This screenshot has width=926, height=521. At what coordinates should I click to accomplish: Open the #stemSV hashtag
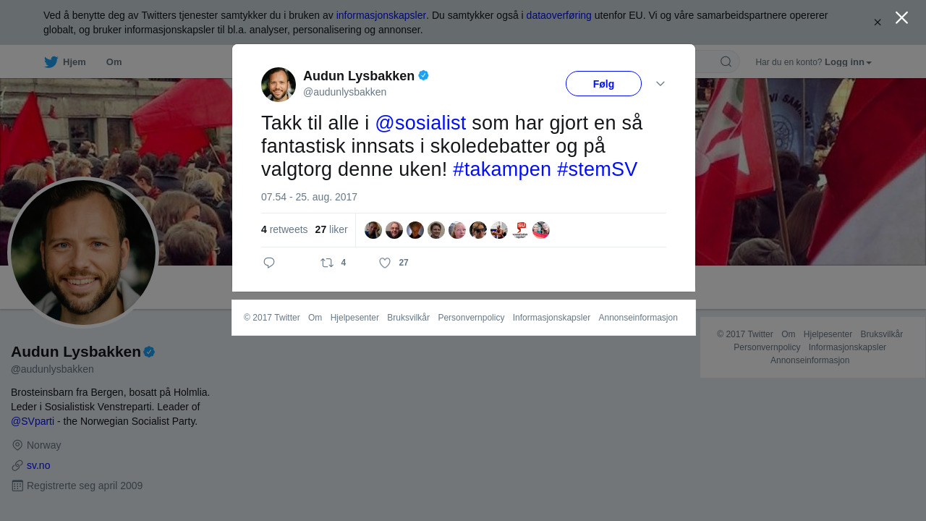(597, 169)
